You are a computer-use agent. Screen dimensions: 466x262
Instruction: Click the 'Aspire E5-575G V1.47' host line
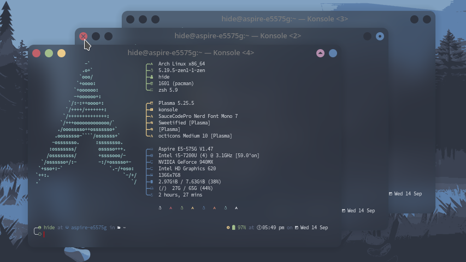[186, 149]
